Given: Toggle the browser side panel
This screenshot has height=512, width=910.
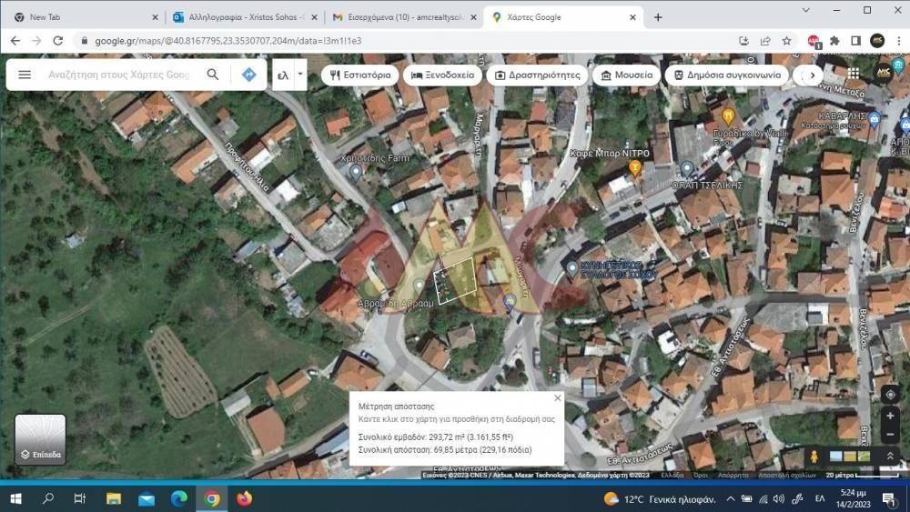Looking at the screenshot, I should [855, 41].
